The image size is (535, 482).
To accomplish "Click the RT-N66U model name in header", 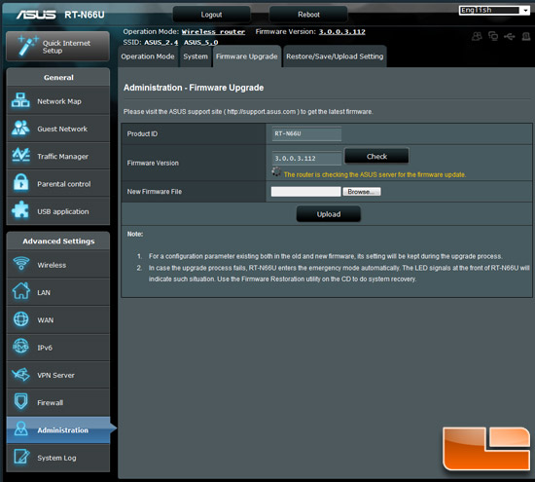I will (x=85, y=15).
